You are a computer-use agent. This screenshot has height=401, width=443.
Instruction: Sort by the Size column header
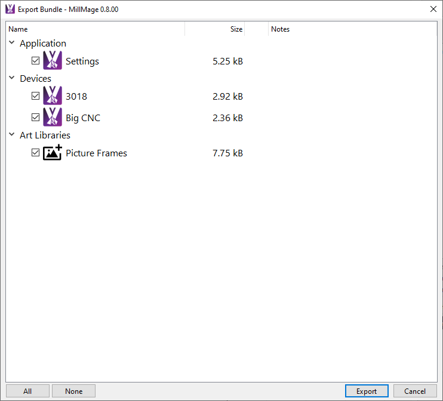(215, 29)
